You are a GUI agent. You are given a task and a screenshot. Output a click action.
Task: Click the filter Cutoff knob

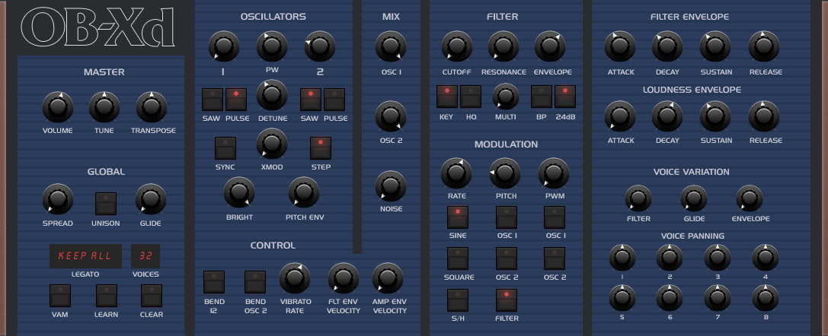coord(457,46)
